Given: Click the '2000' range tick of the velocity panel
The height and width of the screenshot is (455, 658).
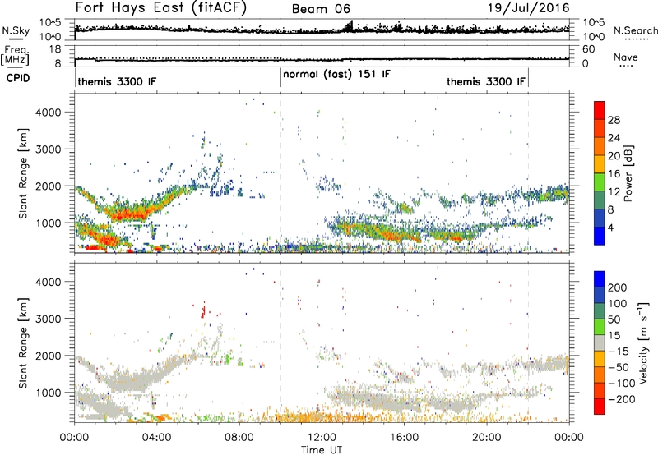Looking at the screenshot, I should pos(49,356).
